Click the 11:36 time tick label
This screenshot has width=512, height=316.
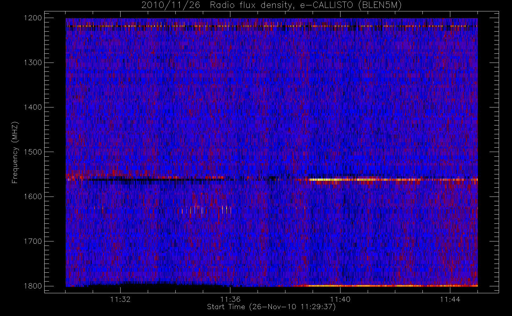click(x=230, y=299)
